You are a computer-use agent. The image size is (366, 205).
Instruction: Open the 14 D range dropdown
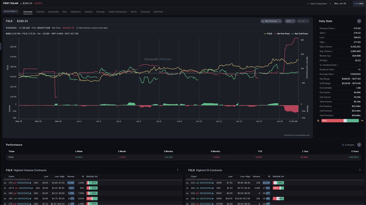tap(290, 21)
